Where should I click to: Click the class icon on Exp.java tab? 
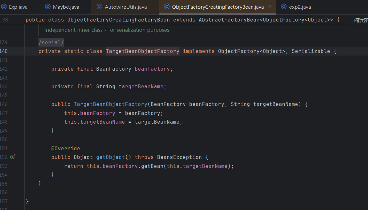pos(4,7)
